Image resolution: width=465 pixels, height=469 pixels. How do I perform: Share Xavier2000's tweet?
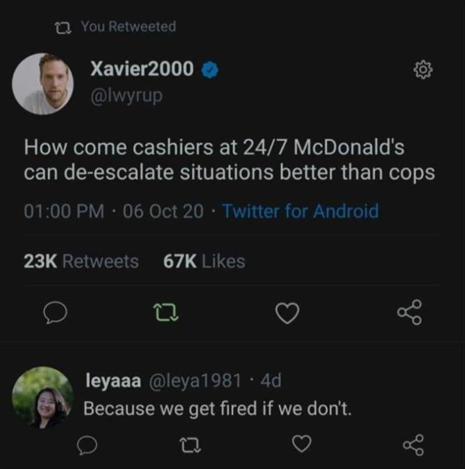410,313
